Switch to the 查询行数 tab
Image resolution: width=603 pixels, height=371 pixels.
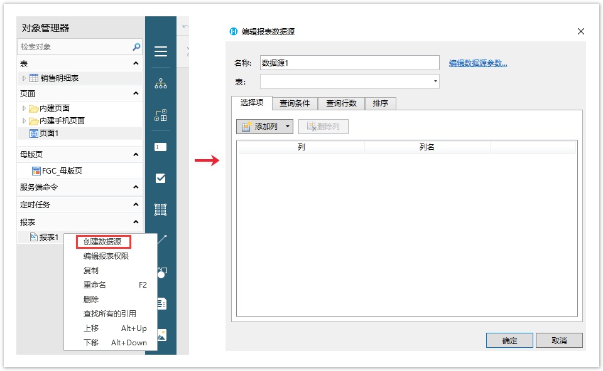341,103
